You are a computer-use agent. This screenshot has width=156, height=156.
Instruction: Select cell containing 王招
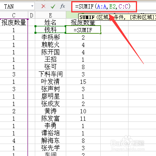coord(50,59)
